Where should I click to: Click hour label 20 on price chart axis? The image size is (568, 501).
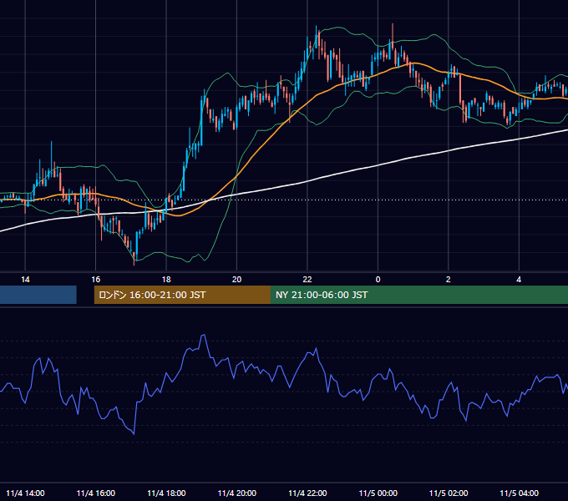tap(236, 280)
